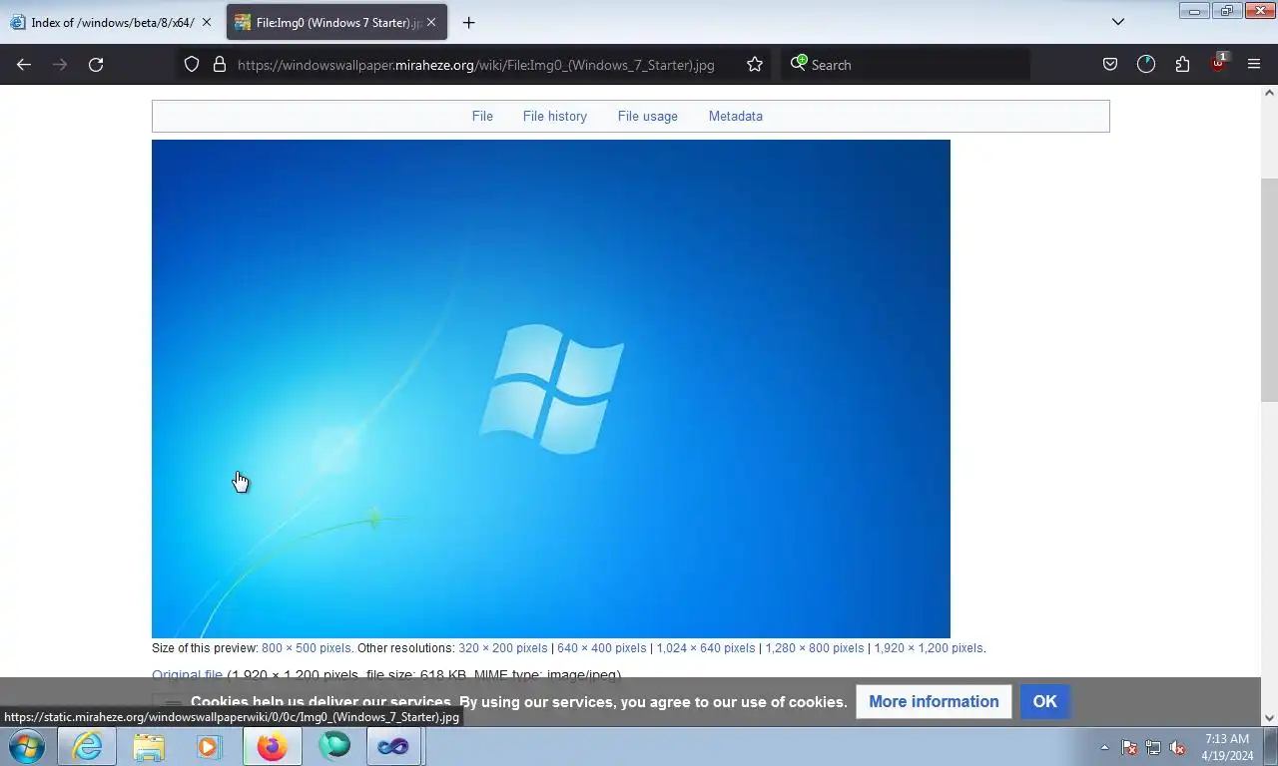Jump to File section link
Screen dimensions: 1278x766
point(482,117)
